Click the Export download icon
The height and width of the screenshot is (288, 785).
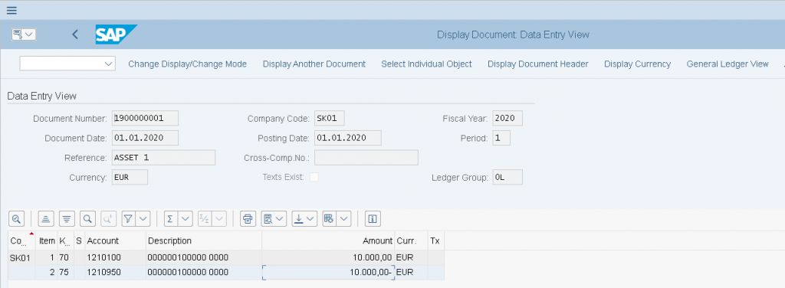click(x=304, y=218)
